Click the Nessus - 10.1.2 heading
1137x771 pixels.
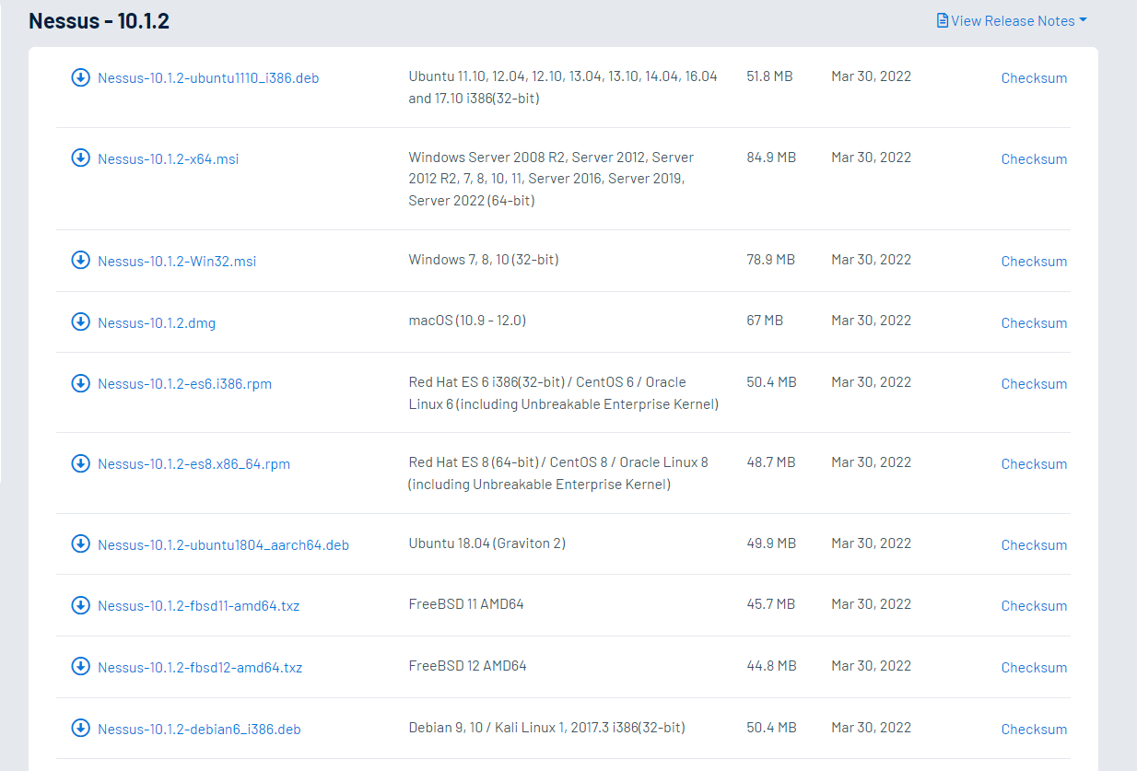(99, 21)
